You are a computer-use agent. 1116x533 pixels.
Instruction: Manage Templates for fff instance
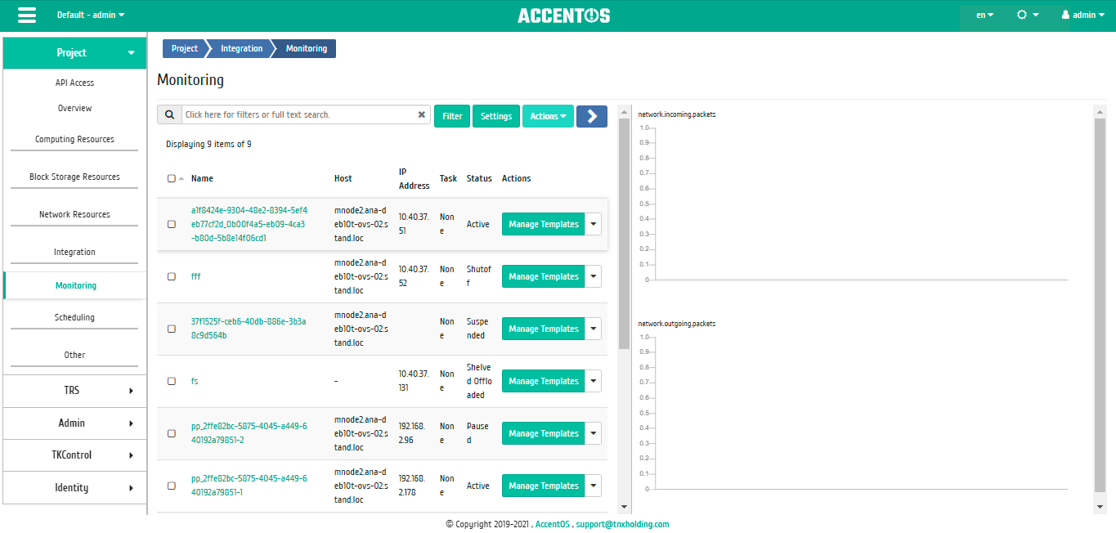coord(544,276)
